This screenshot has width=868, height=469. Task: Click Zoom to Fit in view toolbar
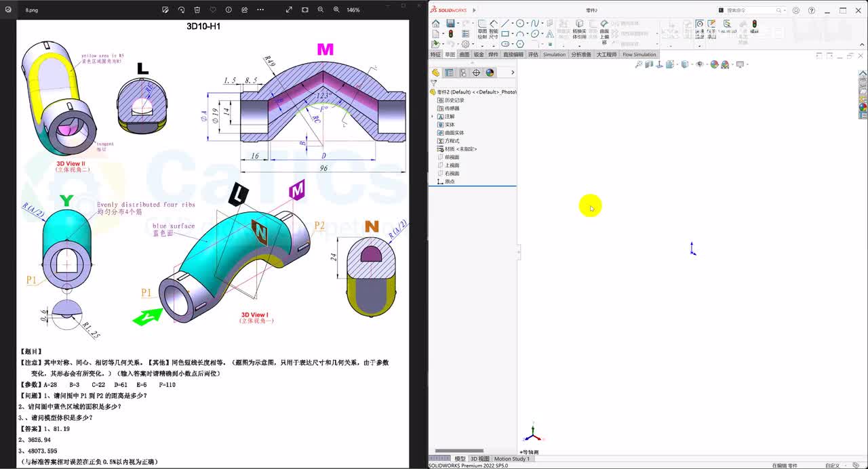tap(639, 64)
